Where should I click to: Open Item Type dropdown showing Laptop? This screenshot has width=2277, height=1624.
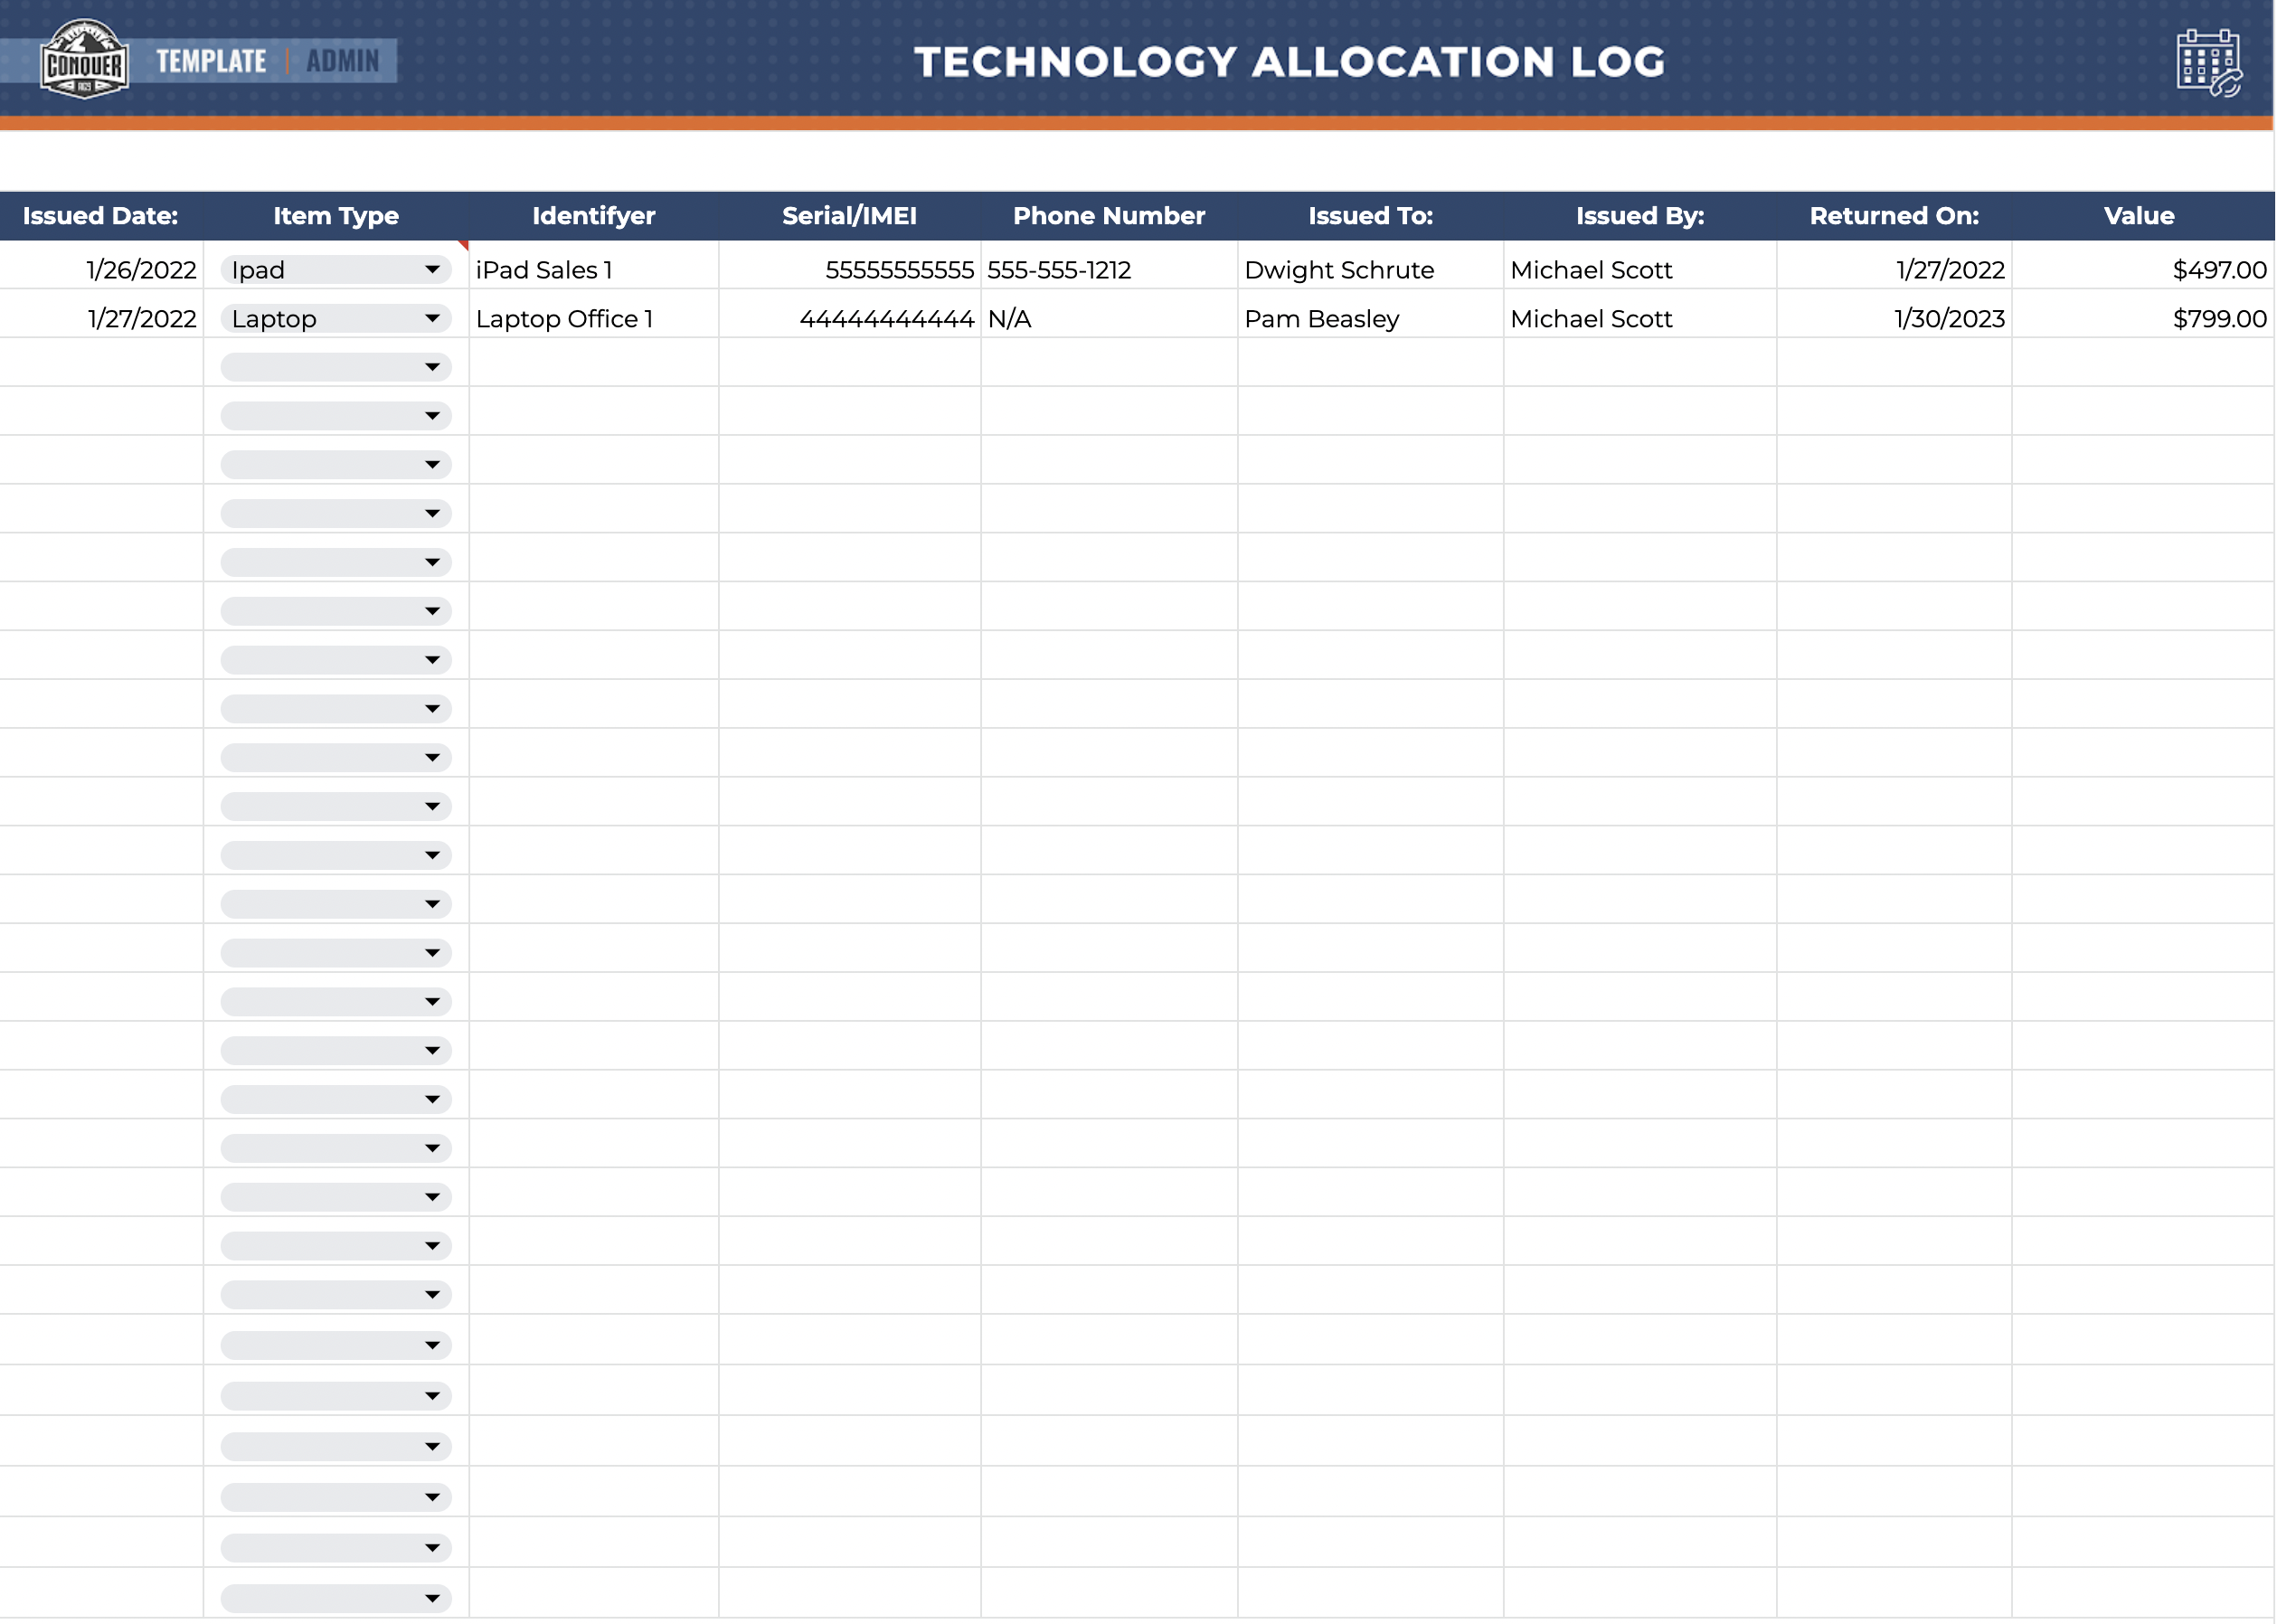tap(336, 319)
